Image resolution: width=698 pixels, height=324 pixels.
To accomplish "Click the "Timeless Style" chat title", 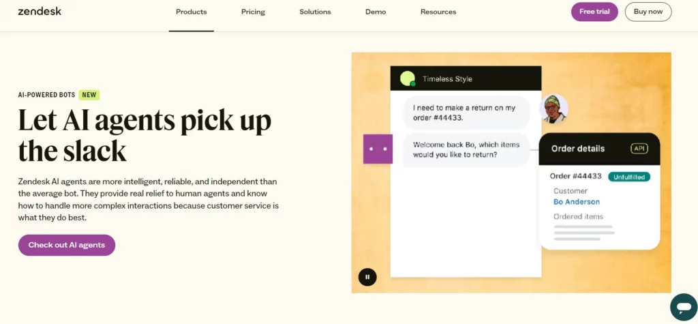I will point(447,79).
